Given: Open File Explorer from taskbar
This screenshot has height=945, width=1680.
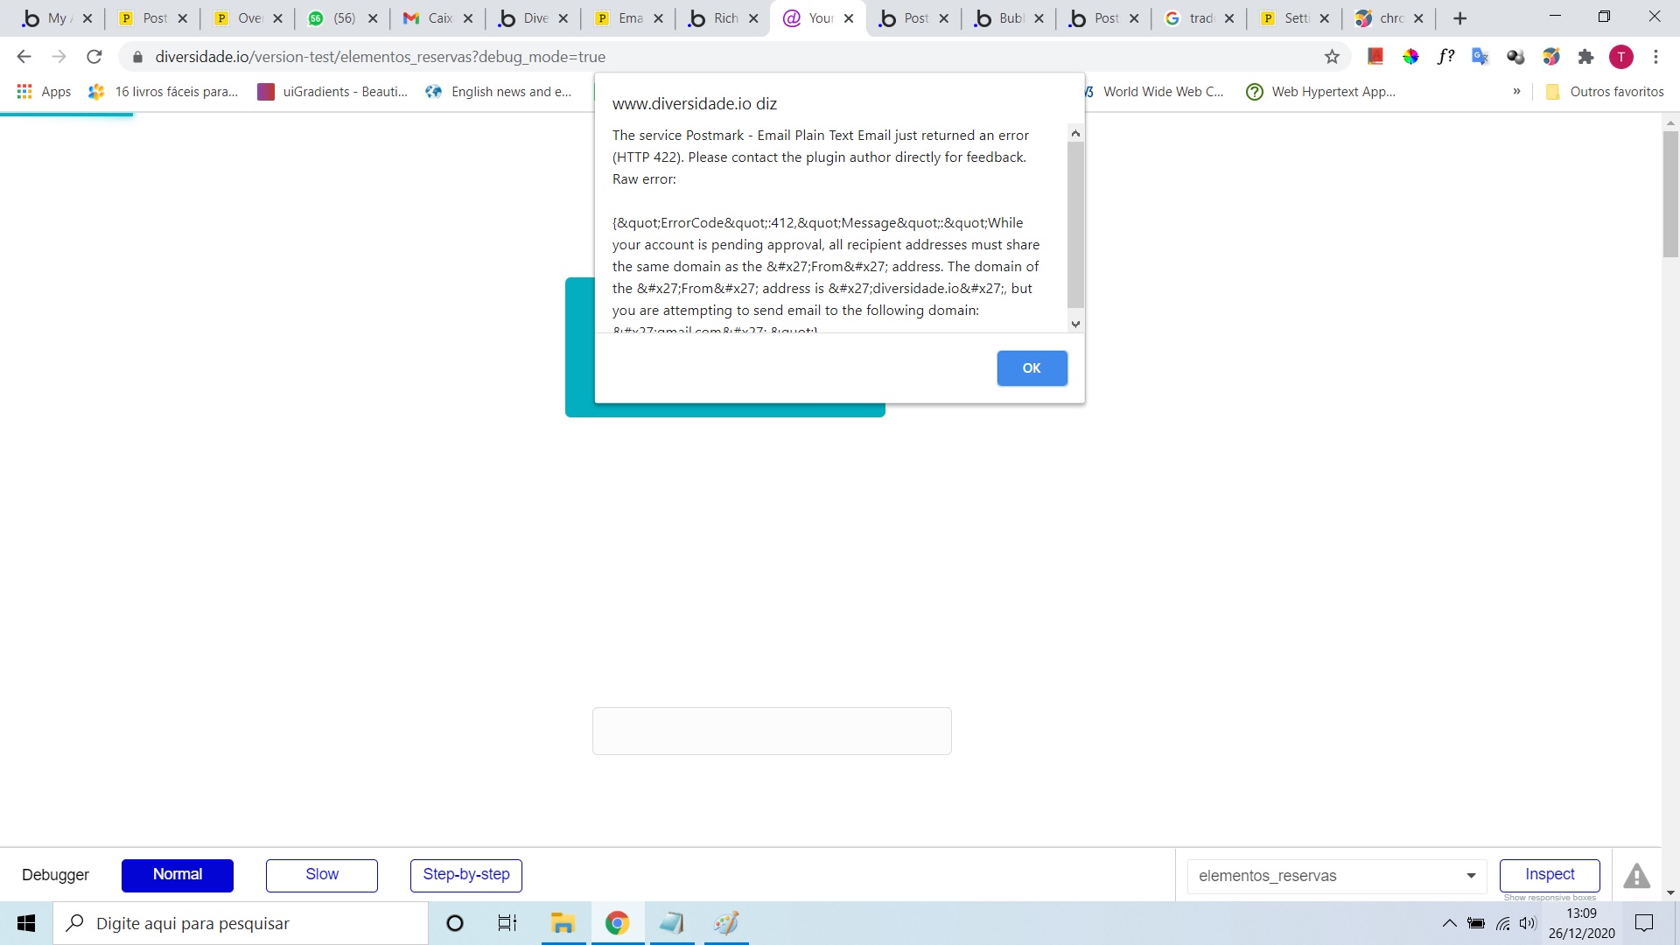Looking at the screenshot, I should [562, 923].
